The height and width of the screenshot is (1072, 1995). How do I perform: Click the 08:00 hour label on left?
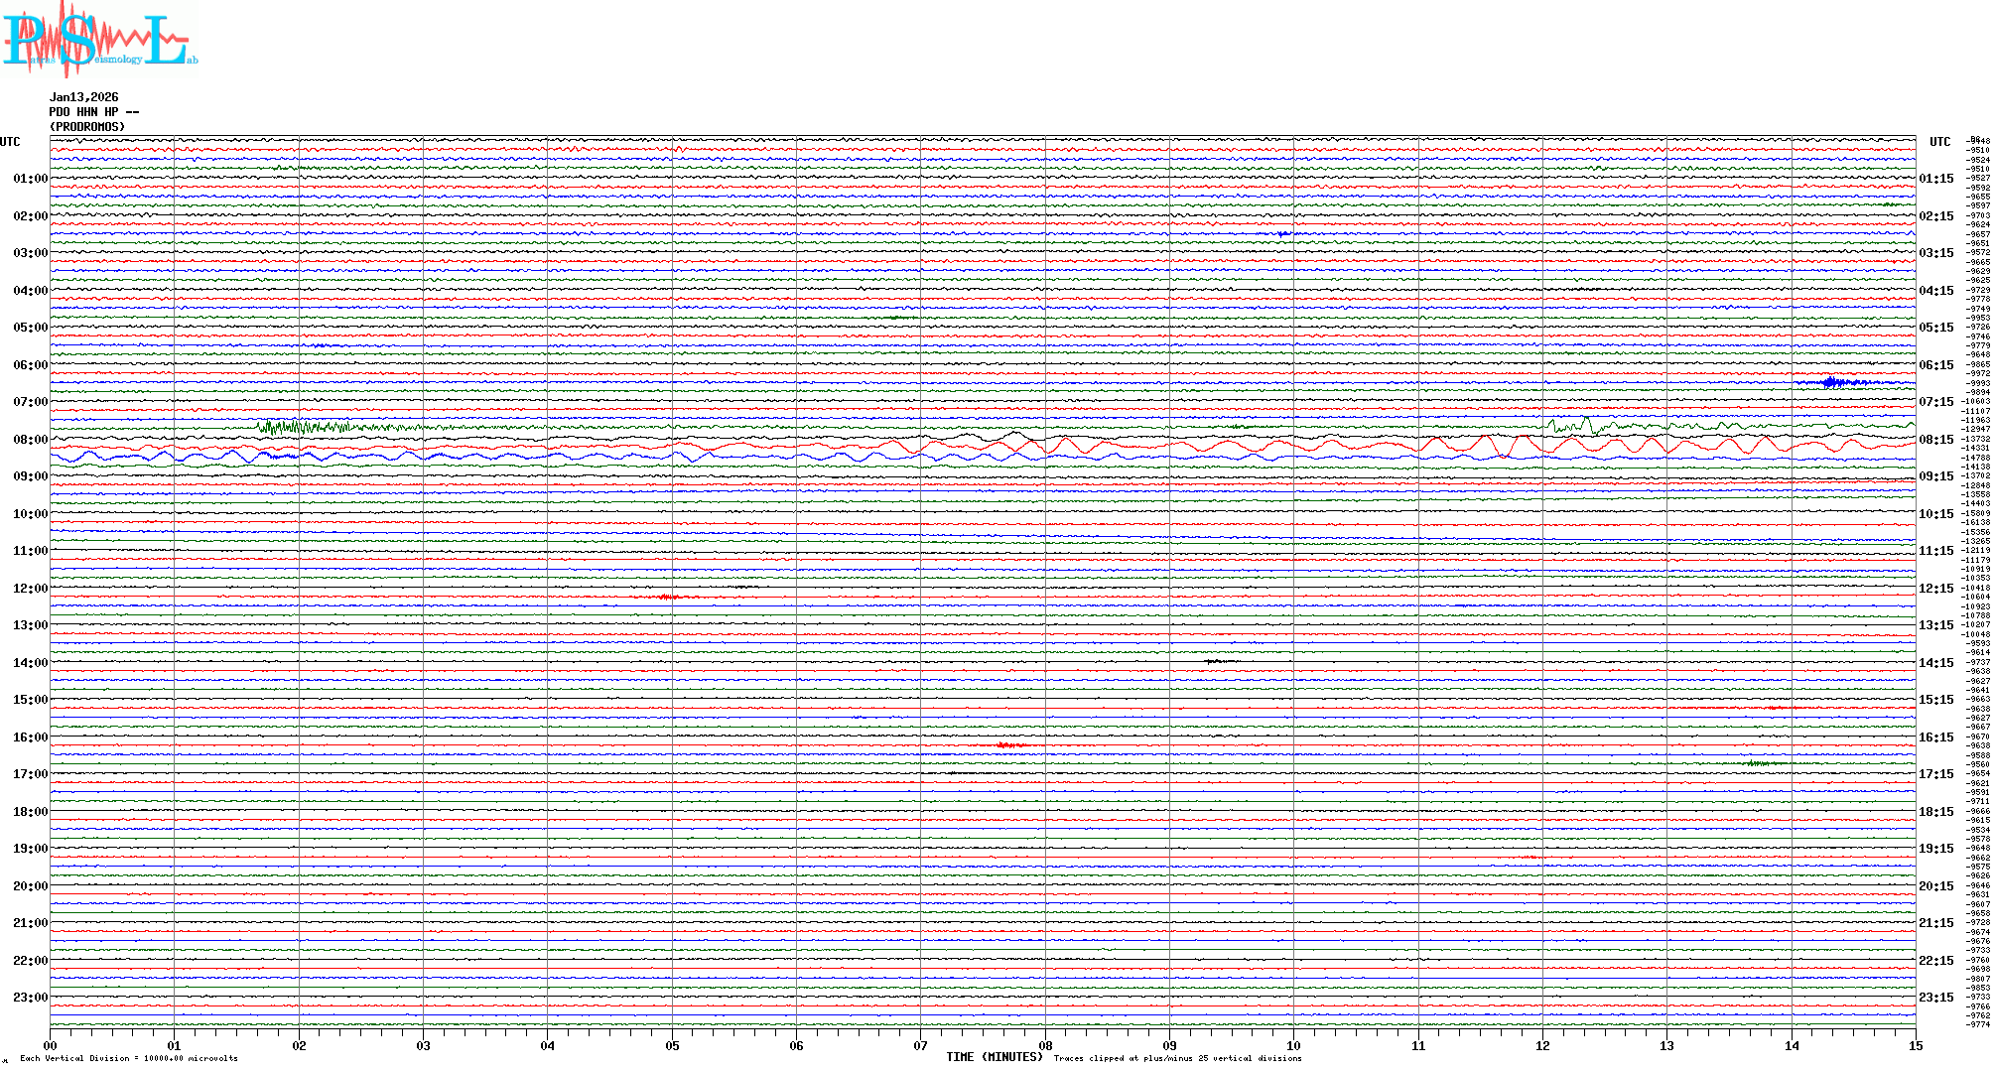pyautogui.click(x=30, y=440)
